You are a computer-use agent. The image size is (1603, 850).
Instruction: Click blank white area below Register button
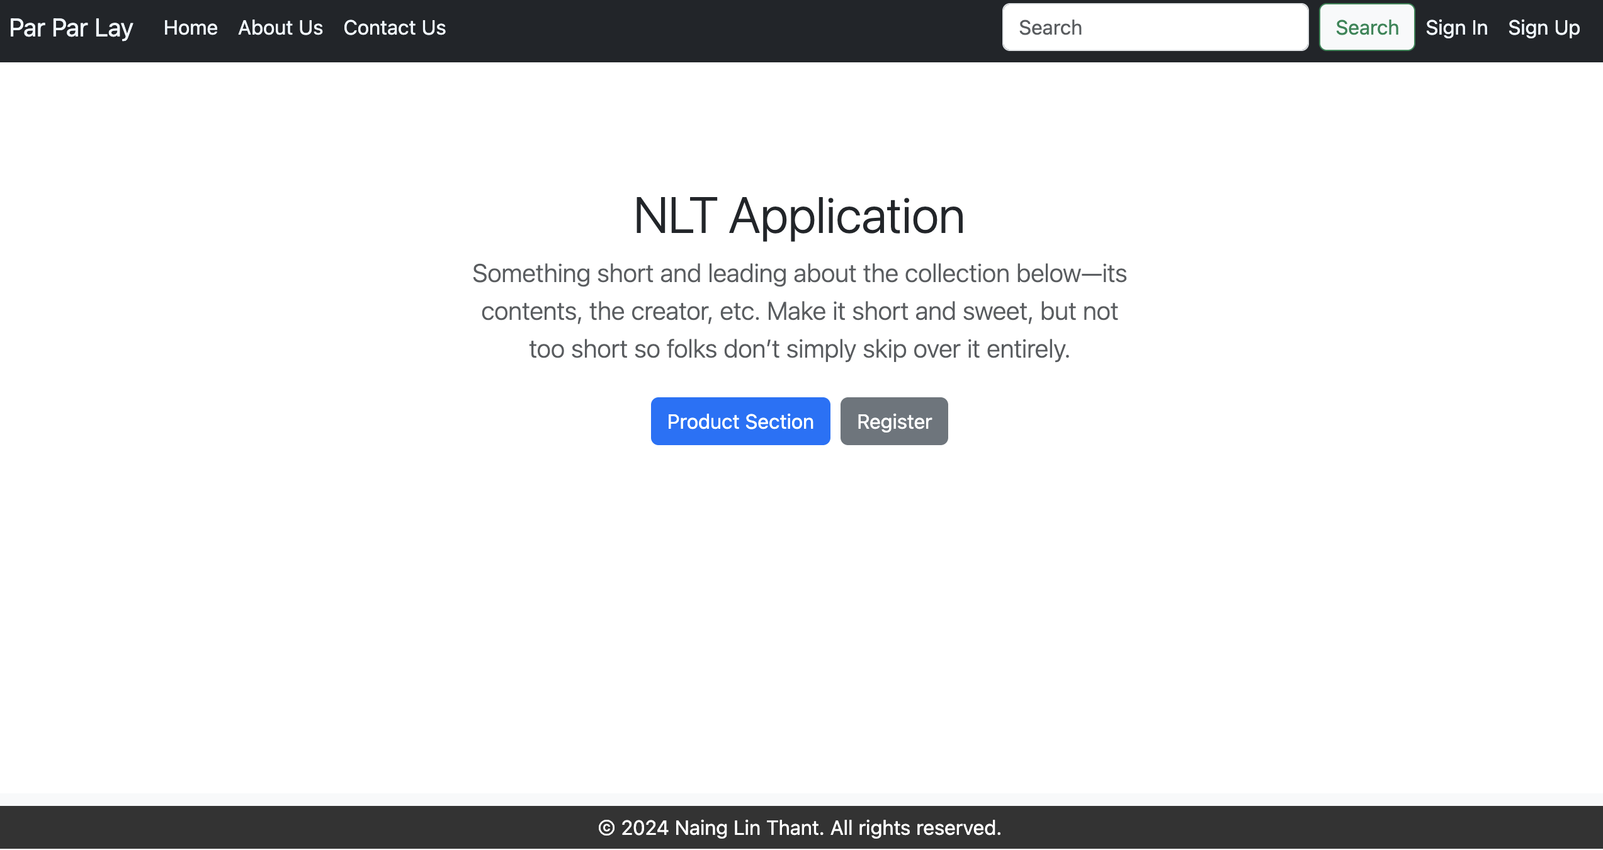coord(894,567)
